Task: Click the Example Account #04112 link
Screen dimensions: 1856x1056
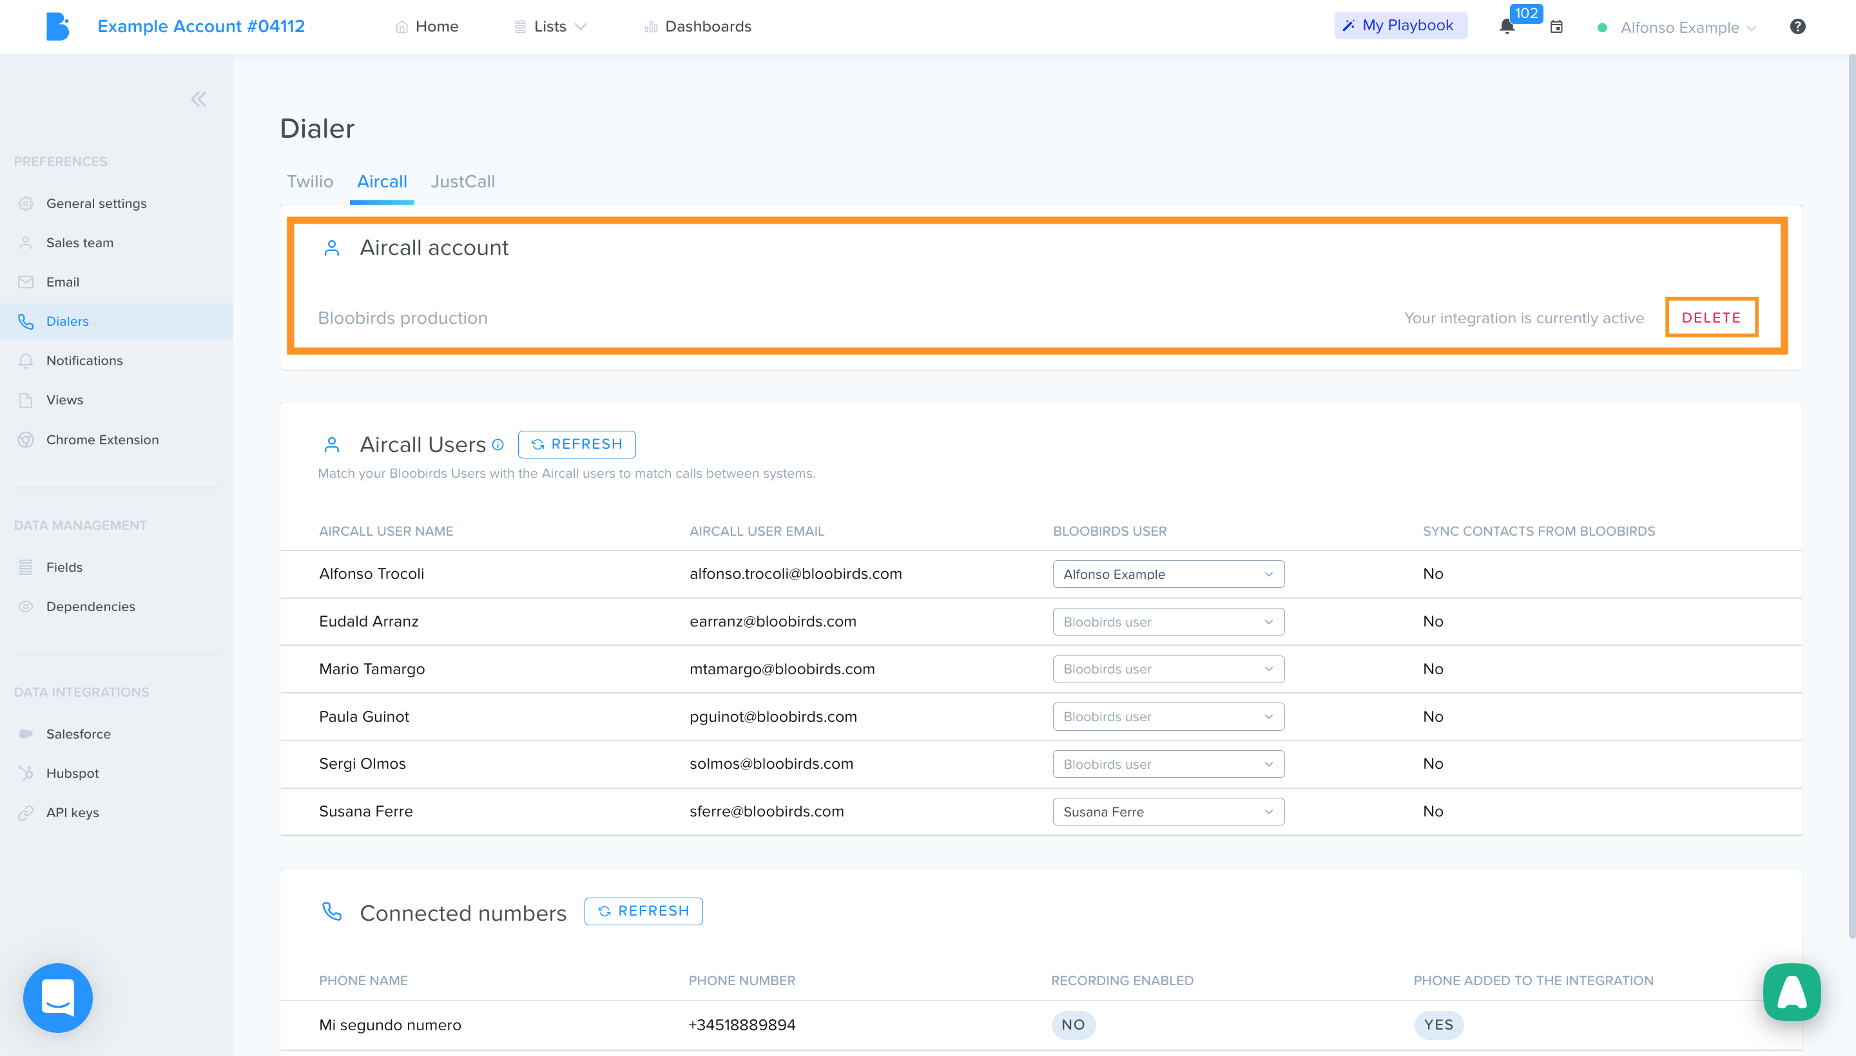Action: pyautogui.click(x=201, y=26)
